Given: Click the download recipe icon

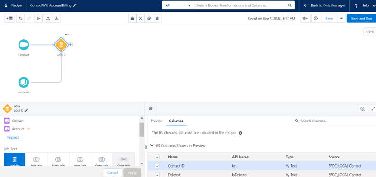Looking at the screenshot, I should [56, 19].
